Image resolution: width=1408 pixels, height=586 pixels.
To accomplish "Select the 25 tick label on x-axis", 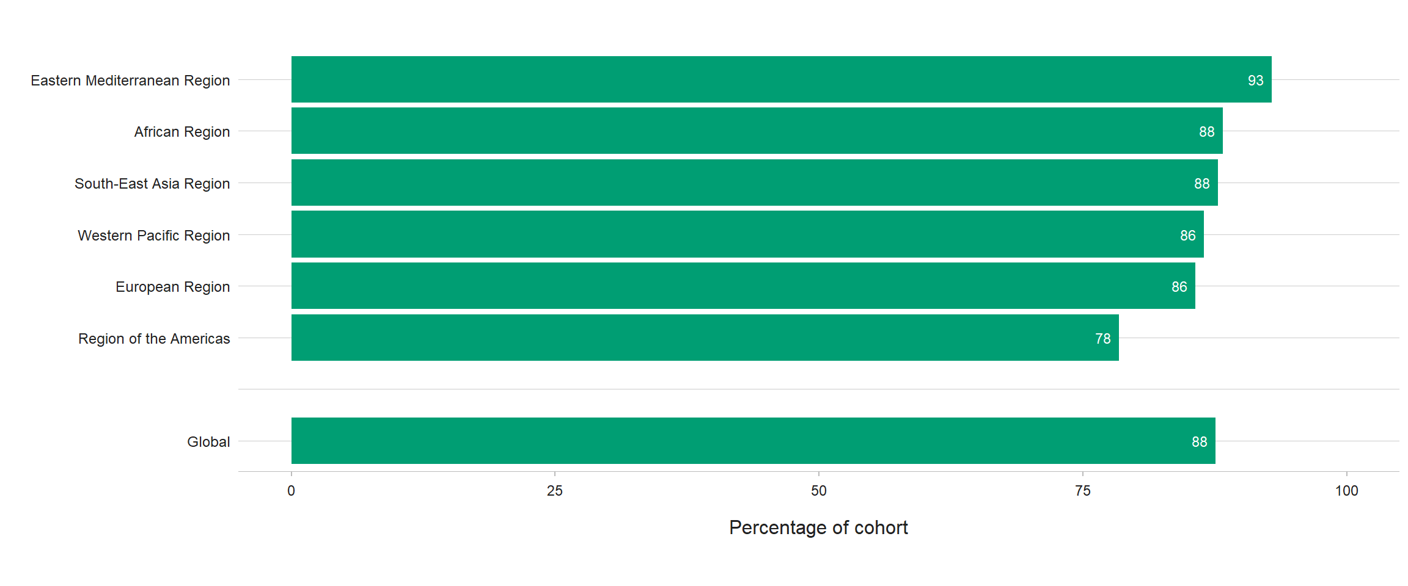I will click(x=555, y=491).
